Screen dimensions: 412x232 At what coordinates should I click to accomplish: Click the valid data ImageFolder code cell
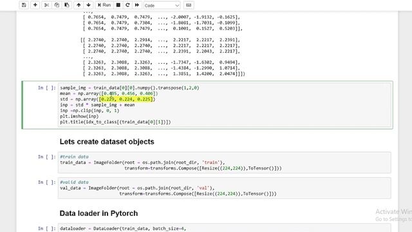click(x=225, y=188)
